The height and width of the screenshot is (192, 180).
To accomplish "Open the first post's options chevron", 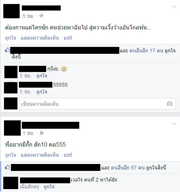I will coord(174,7).
